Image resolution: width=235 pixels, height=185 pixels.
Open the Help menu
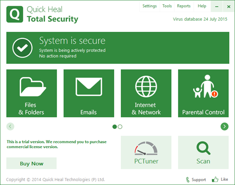[202, 6]
